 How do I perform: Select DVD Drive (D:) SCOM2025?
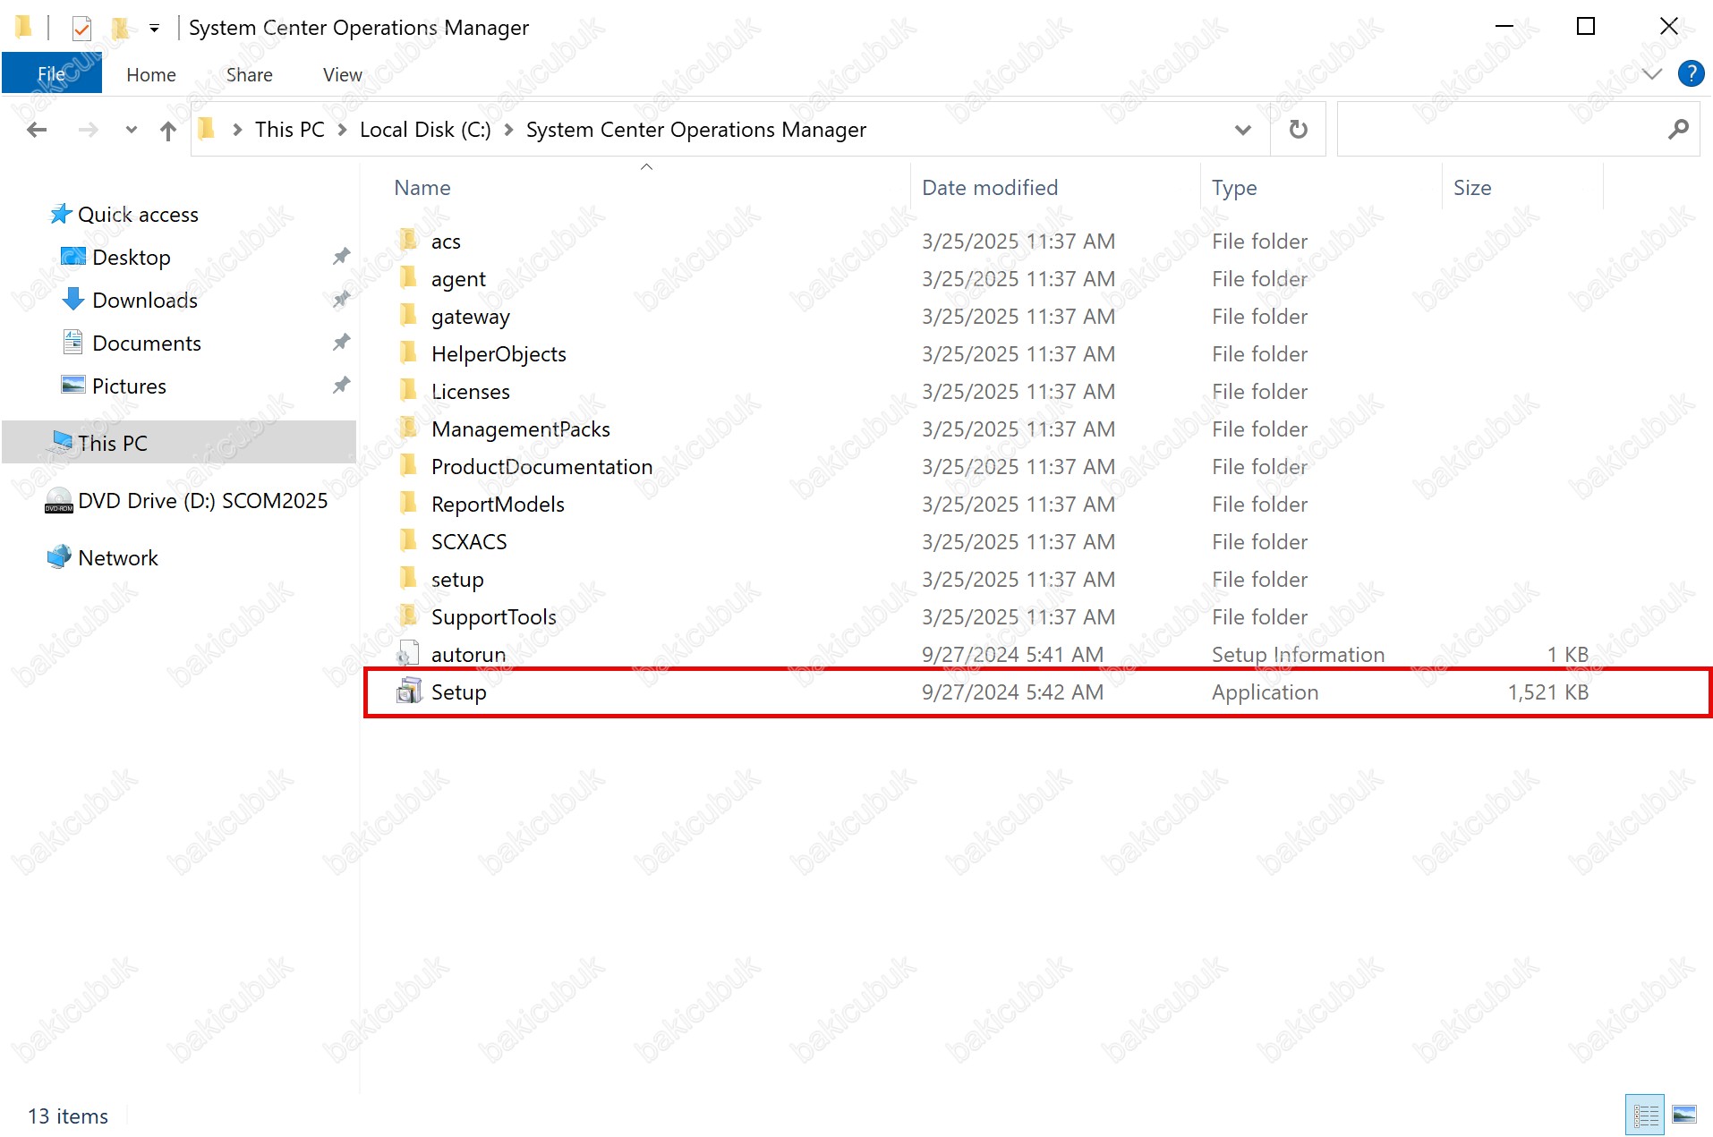click(202, 501)
